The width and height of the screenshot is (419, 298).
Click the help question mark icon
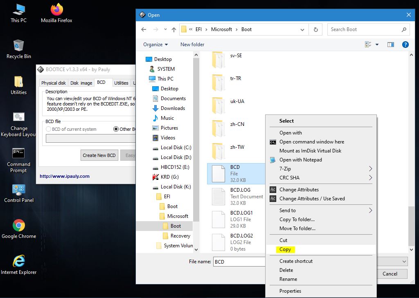click(405, 45)
